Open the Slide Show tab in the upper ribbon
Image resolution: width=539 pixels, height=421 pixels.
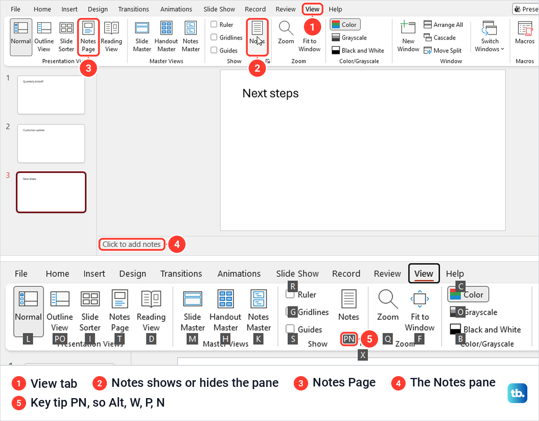click(x=219, y=9)
